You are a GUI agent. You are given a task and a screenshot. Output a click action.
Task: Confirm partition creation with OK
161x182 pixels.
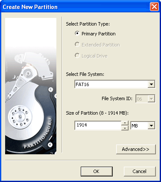click(x=97, y=171)
